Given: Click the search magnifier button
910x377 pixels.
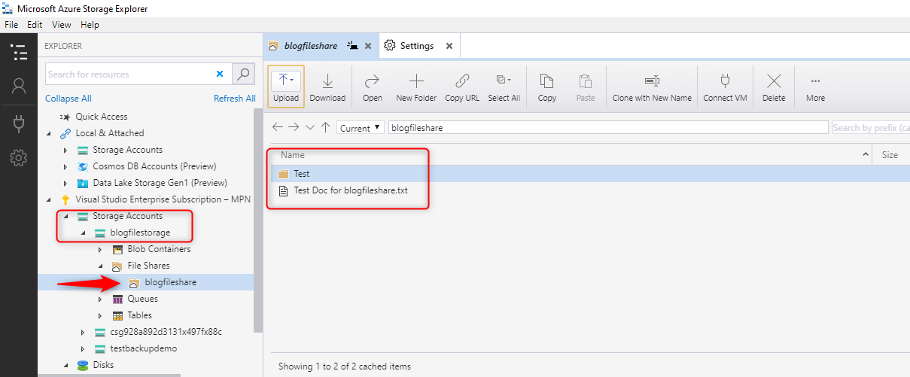Looking at the screenshot, I should pos(243,74).
